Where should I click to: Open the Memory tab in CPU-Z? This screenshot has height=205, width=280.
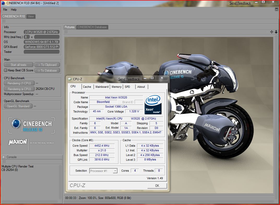point(116,87)
